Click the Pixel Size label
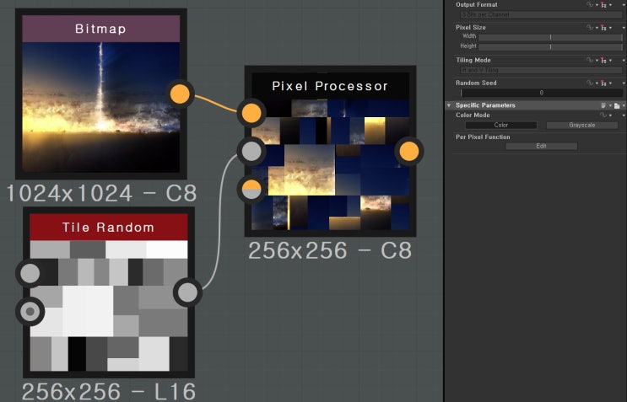The height and width of the screenshot is (402, 627). click(471, 28)
